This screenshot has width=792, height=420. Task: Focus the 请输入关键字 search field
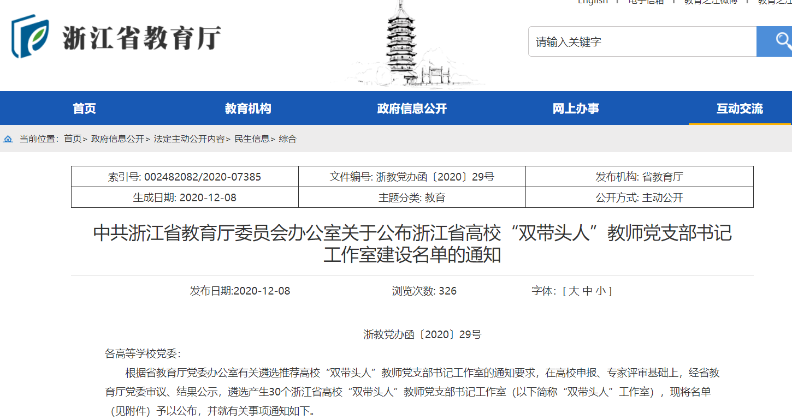(642, 41)
